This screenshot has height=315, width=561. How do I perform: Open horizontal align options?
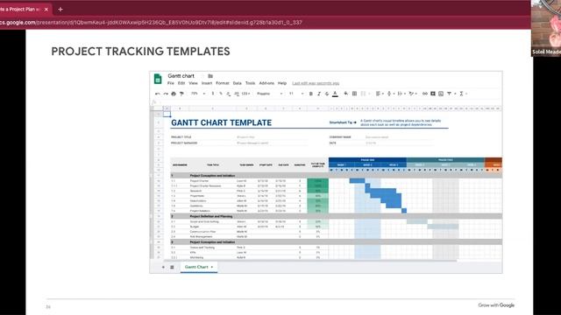(x=380, y=94)
